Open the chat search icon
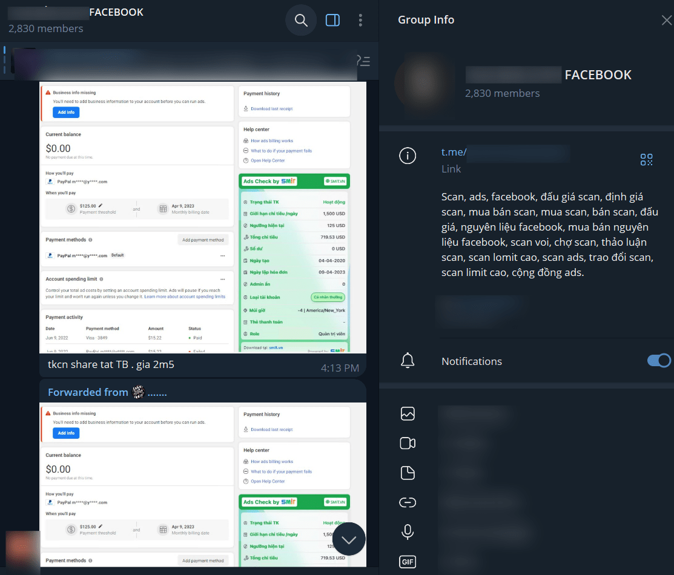The image size is (674, 575). 300,20
